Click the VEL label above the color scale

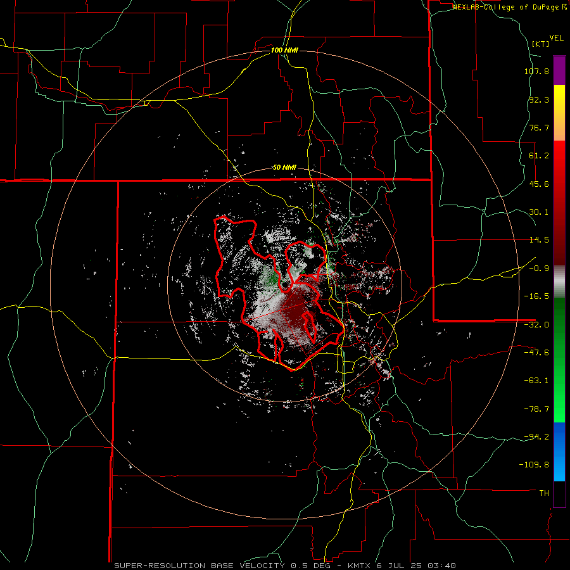tap(556, 37)
